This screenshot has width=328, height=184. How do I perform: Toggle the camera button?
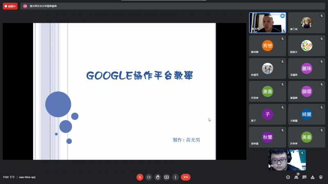point(149,177)
